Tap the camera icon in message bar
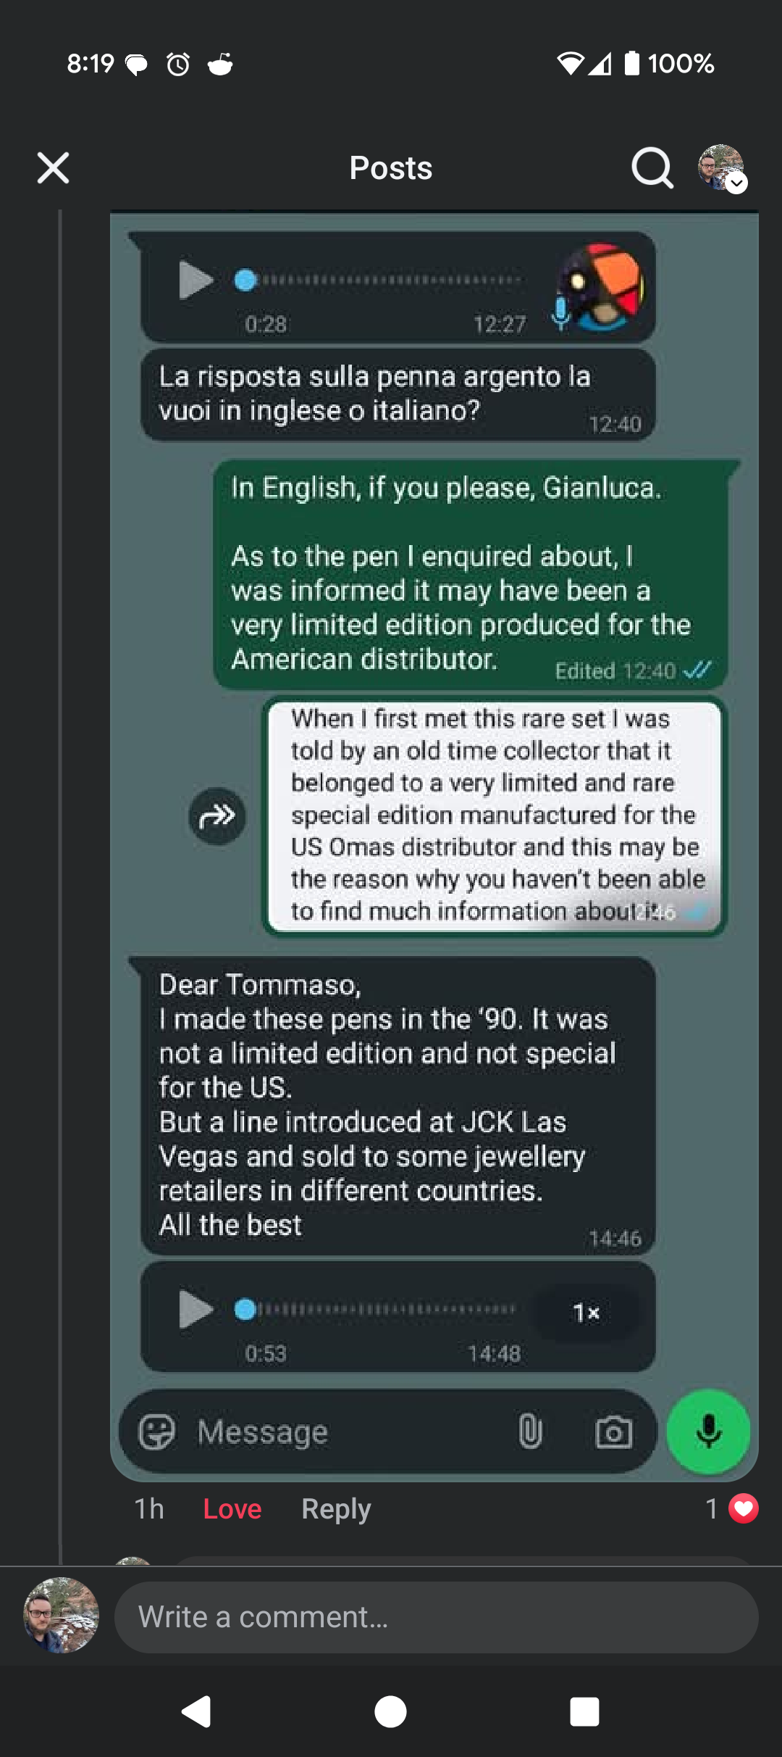Screen dimensions: 782x1757 point(613,1432)
